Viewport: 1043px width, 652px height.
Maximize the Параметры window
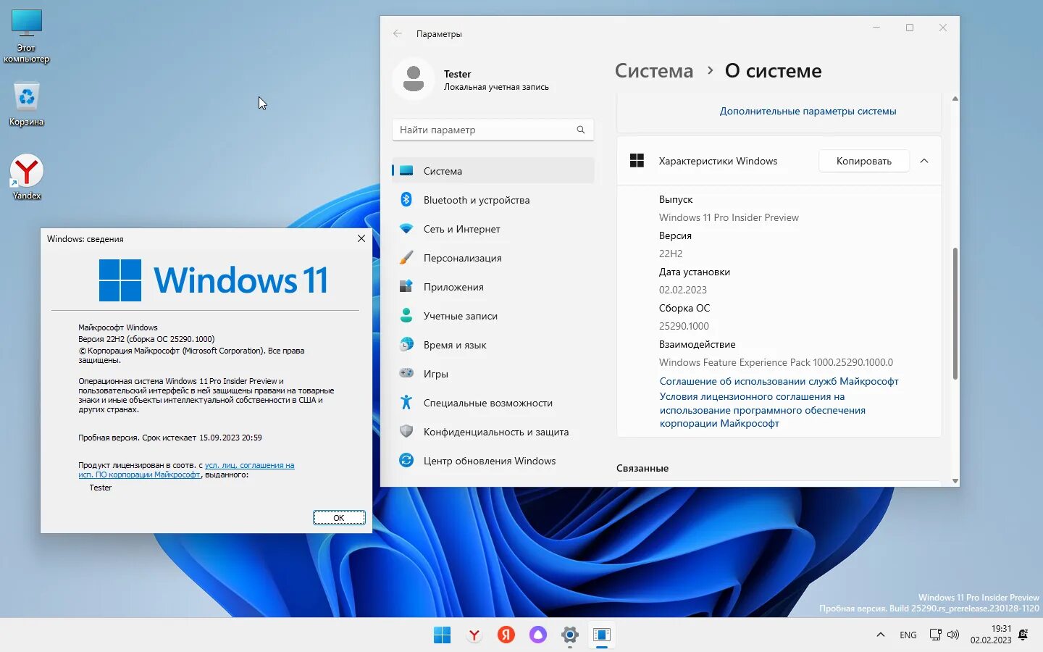click(x=910, y=28)
